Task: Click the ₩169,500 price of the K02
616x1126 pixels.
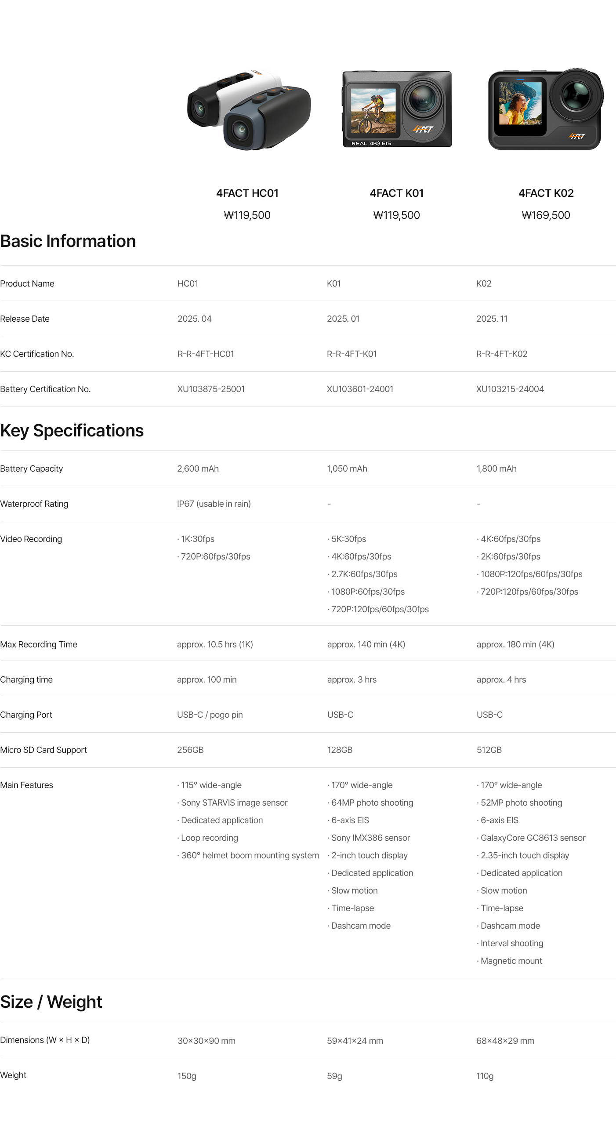Action: [x=546, y=215]
